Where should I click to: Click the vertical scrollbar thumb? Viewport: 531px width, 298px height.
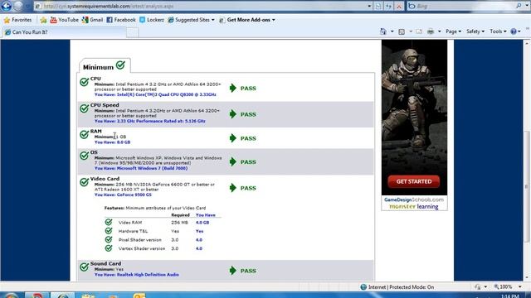(526, 185)
